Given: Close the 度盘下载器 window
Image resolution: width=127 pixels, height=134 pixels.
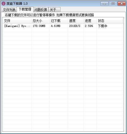Looking at the screenshot, I should tap(122, 4).
